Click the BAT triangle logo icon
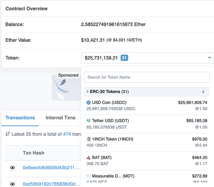Viewport: 214px width, 187px height. click(x=89, y=157)
